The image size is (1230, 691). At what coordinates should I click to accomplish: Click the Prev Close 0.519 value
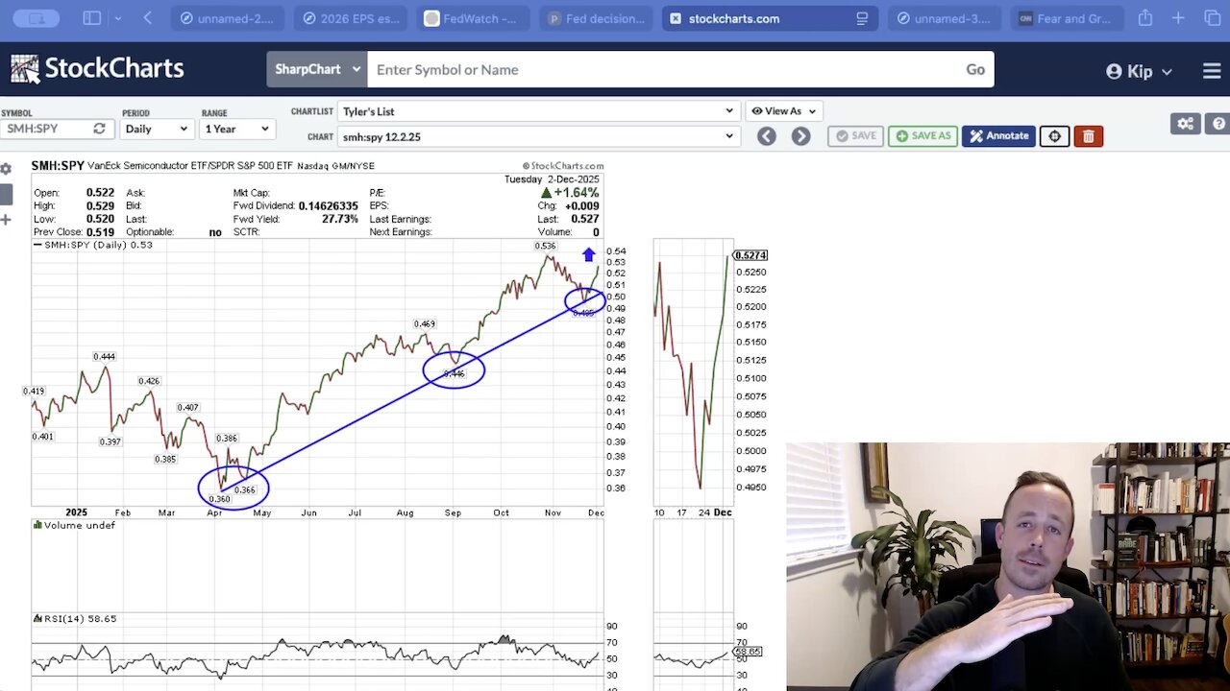100,232
